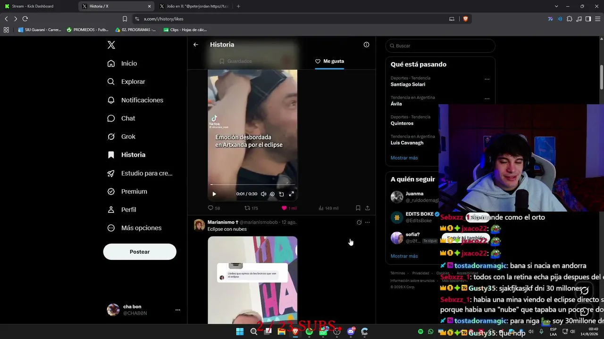Image resolution: width=604 pixels, height=339 pixels.
Task: Open the browser extensions puzzle icon
Action: point(570,19)
